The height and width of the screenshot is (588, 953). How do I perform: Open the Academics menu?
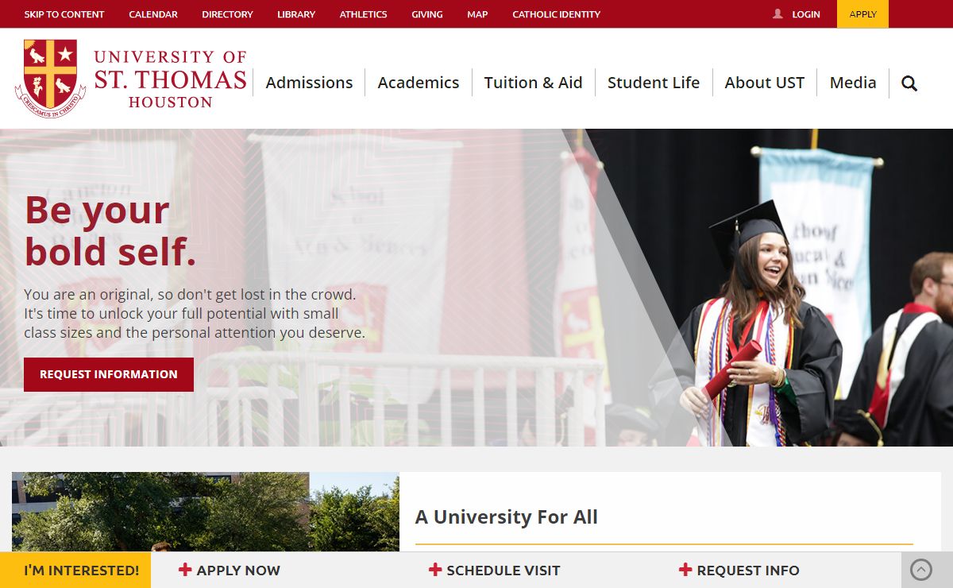[419, 83]
